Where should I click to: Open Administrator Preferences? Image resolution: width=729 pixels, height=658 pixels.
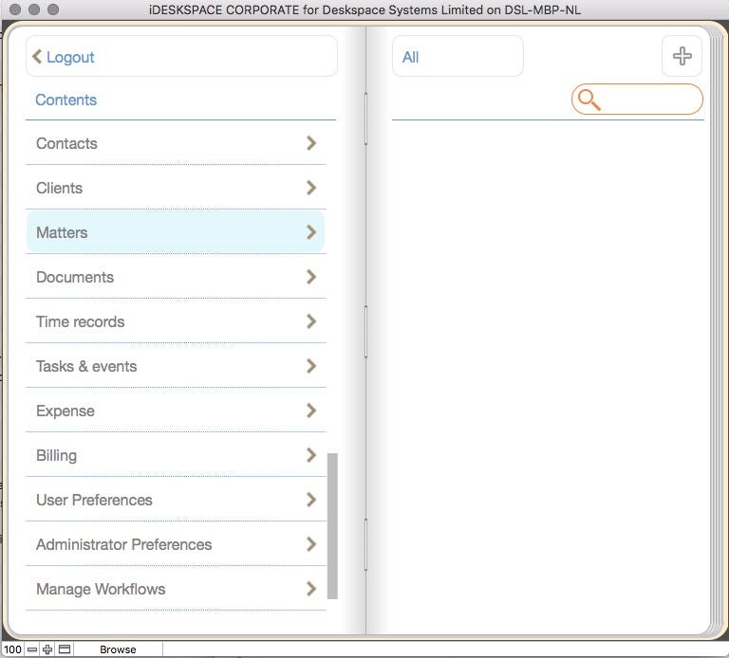pos(176,544)
